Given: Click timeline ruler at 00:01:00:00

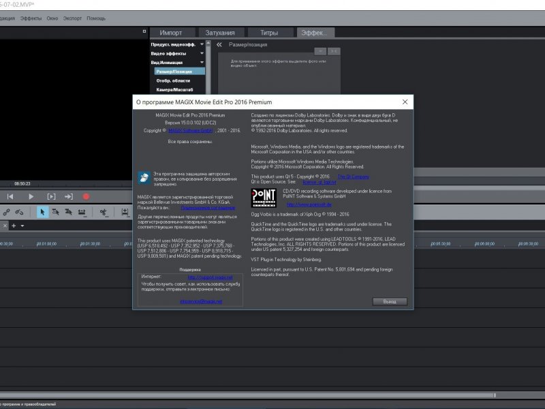Looking at the screenshot, I should coord(46,244).
